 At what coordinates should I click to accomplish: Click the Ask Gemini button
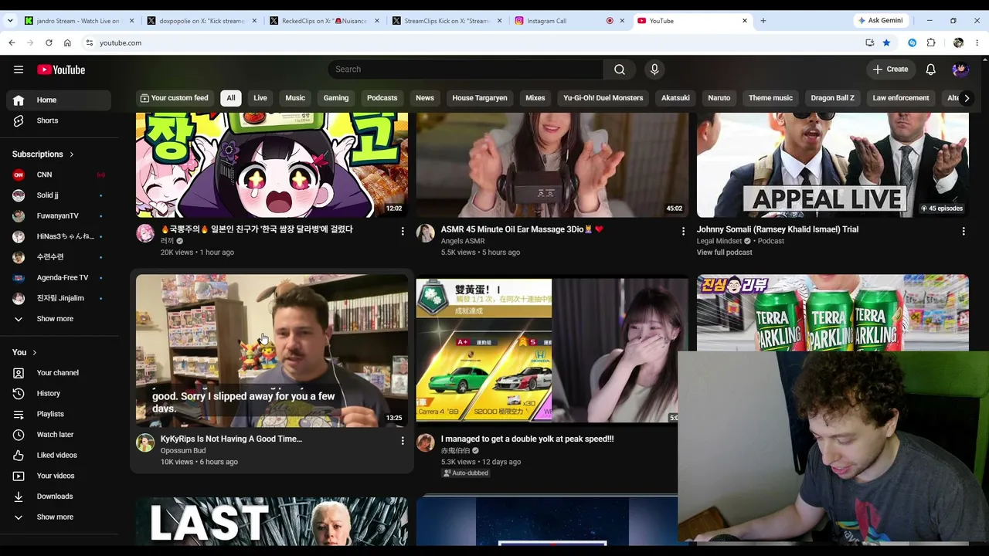click(882, 20)
